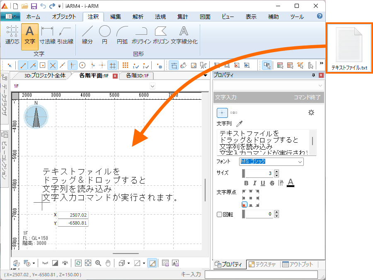Image resolution: width=373 pixels, height=280 pixels.
Task: Click the open-eye show icon
Action: pyautogui.click(x=65, y=263)
